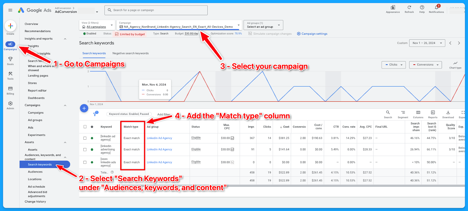Go to the next date range

point(459,43)
